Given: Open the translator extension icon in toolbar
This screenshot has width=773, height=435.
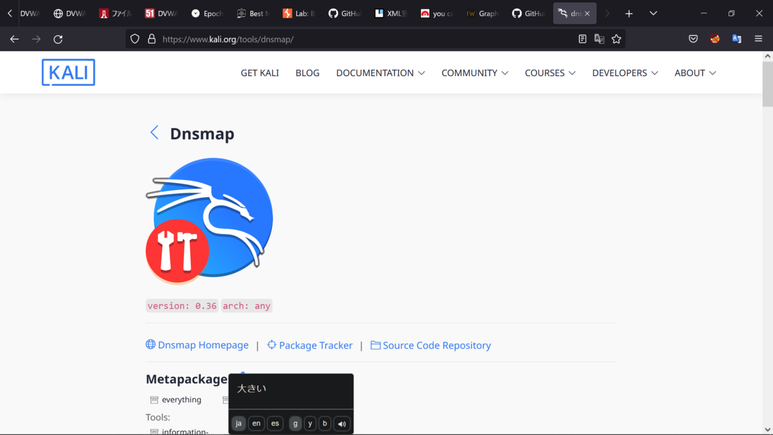Looking at the screenshot, I should 737,39.
